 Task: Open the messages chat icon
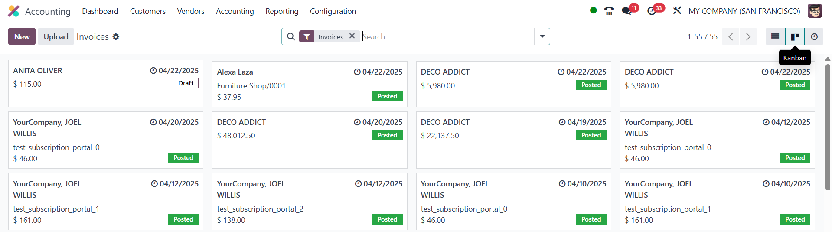coord(626,11)
